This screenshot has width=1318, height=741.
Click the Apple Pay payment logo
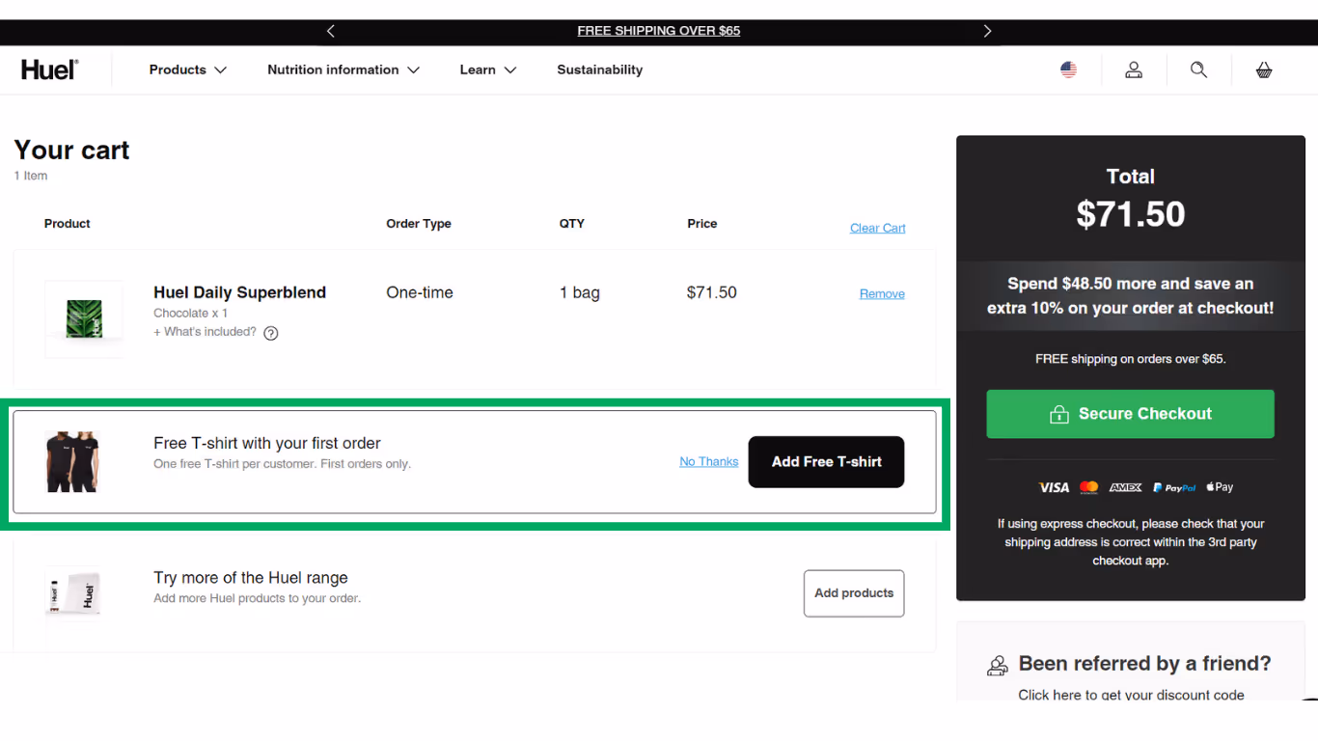point(1220,487)
